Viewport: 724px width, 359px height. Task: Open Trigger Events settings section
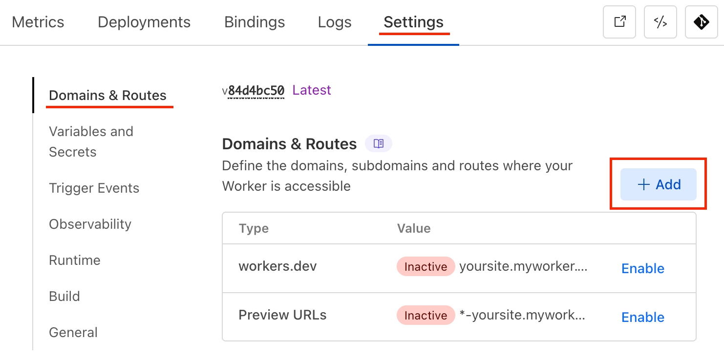tap(94, 188)
